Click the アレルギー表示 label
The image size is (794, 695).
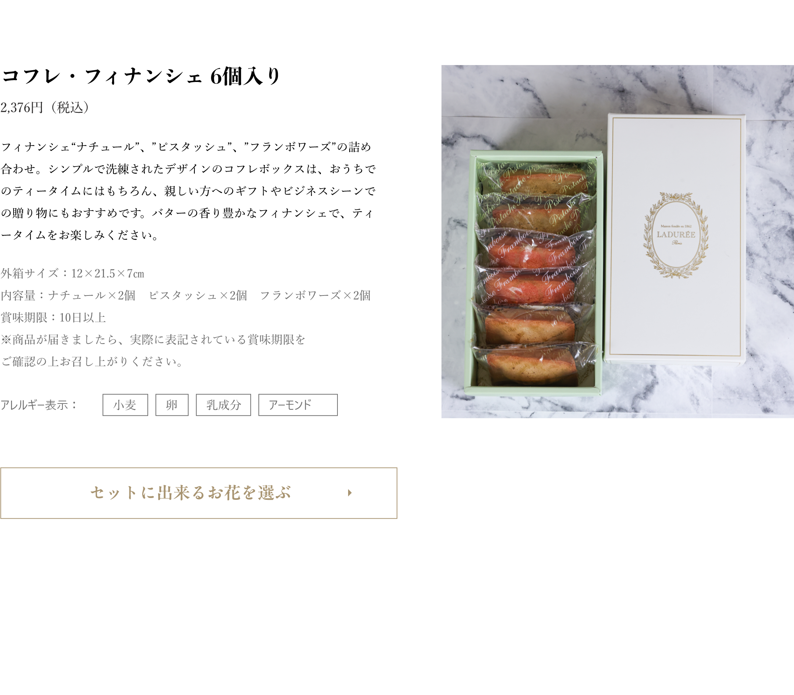(x=39, y=405)
